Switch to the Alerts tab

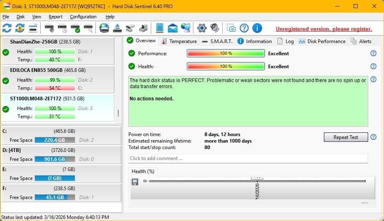tap(361, 41)
